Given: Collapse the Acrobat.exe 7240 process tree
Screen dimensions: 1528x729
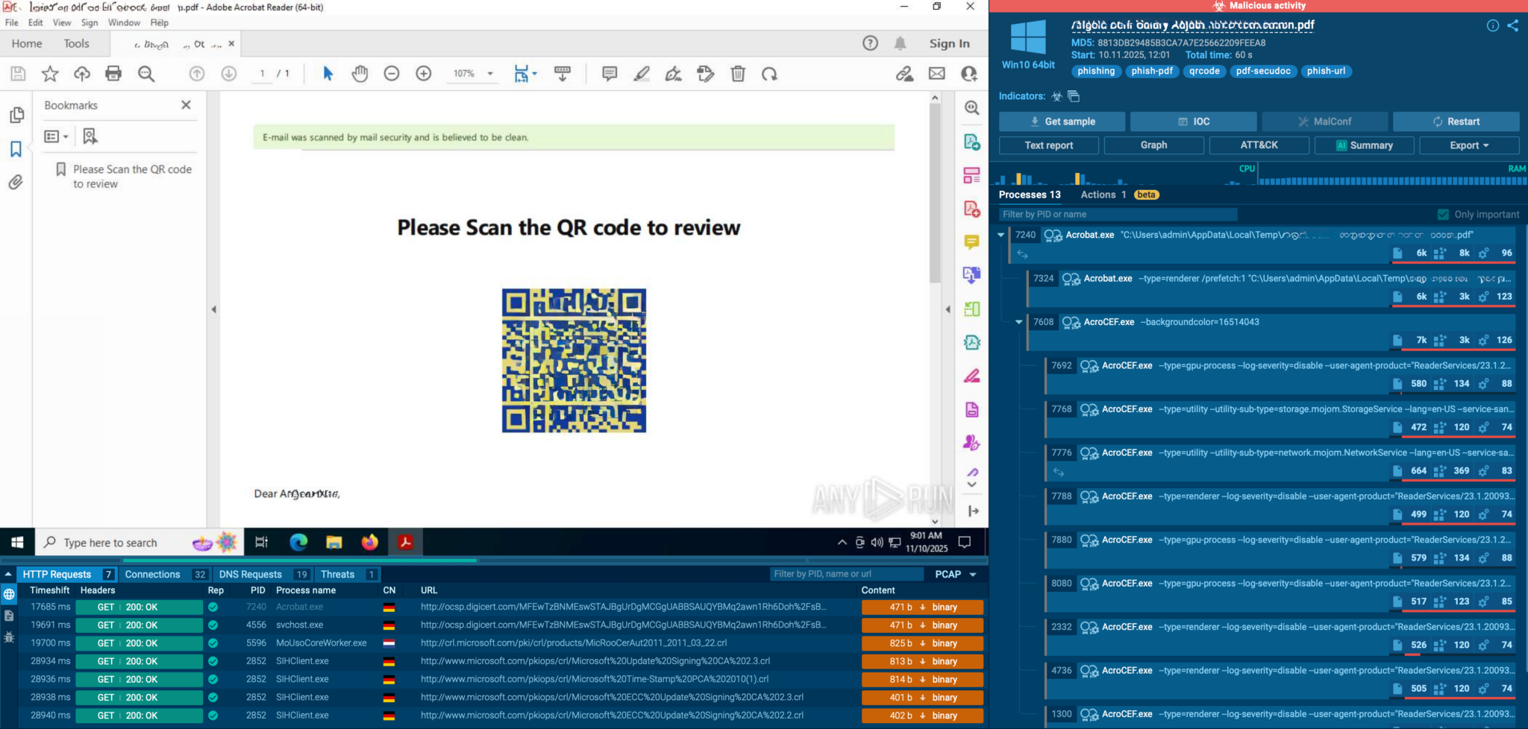Looking at the screenshot, I should pyautogui.click(x=1001, y=235).
